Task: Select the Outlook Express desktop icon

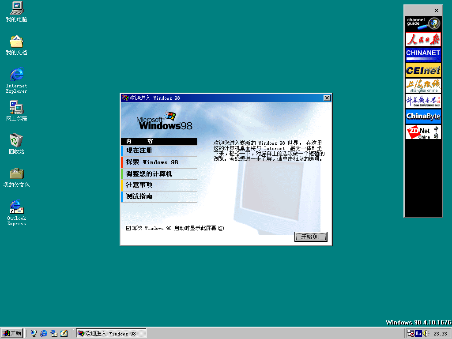Action: (16, 213)
